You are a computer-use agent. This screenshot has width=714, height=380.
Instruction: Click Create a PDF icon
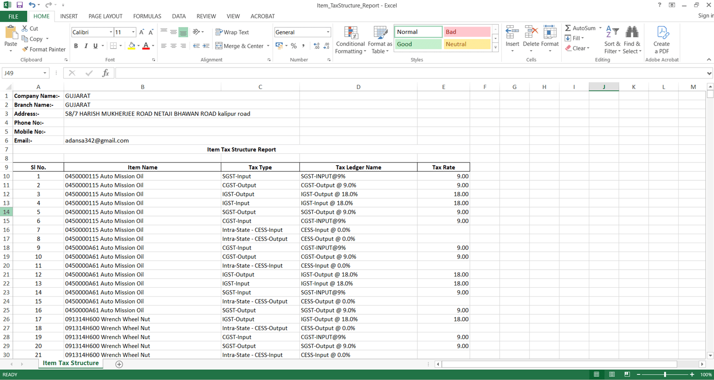point(662,40)
